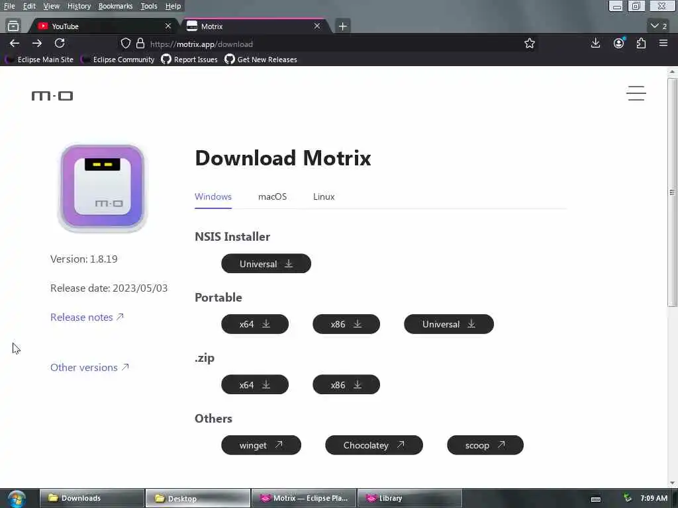
Task: Click the keyboard icon in system tray
Action: 596,499
